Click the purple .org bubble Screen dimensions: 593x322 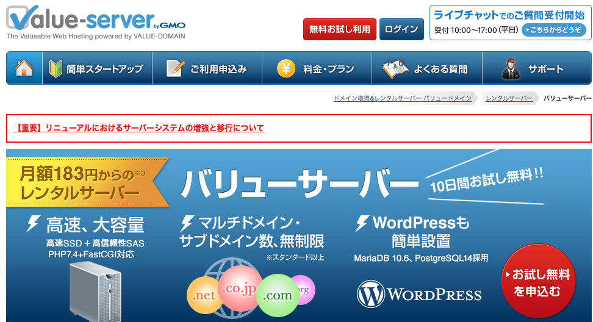point(305,290)
